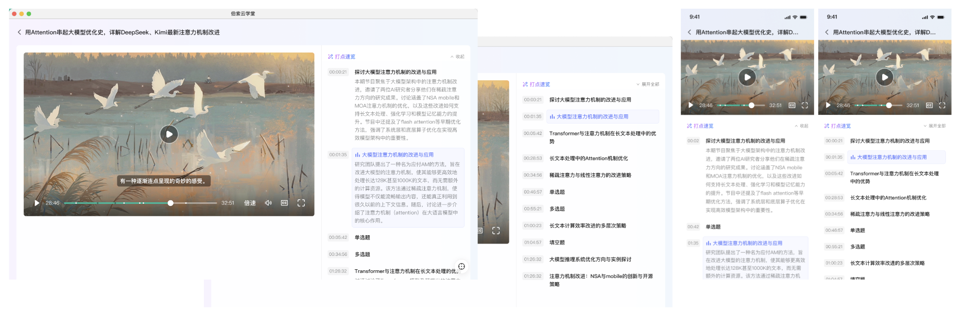Image resolution: width=964 pixels, height=312 pixels.
Task: Click the 多选题 entry at 00:34:56 in the desktop window
Action: [363, 254]
